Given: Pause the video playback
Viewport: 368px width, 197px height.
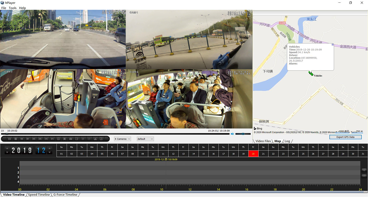Looking at the screenshot, I should [10, 139].
